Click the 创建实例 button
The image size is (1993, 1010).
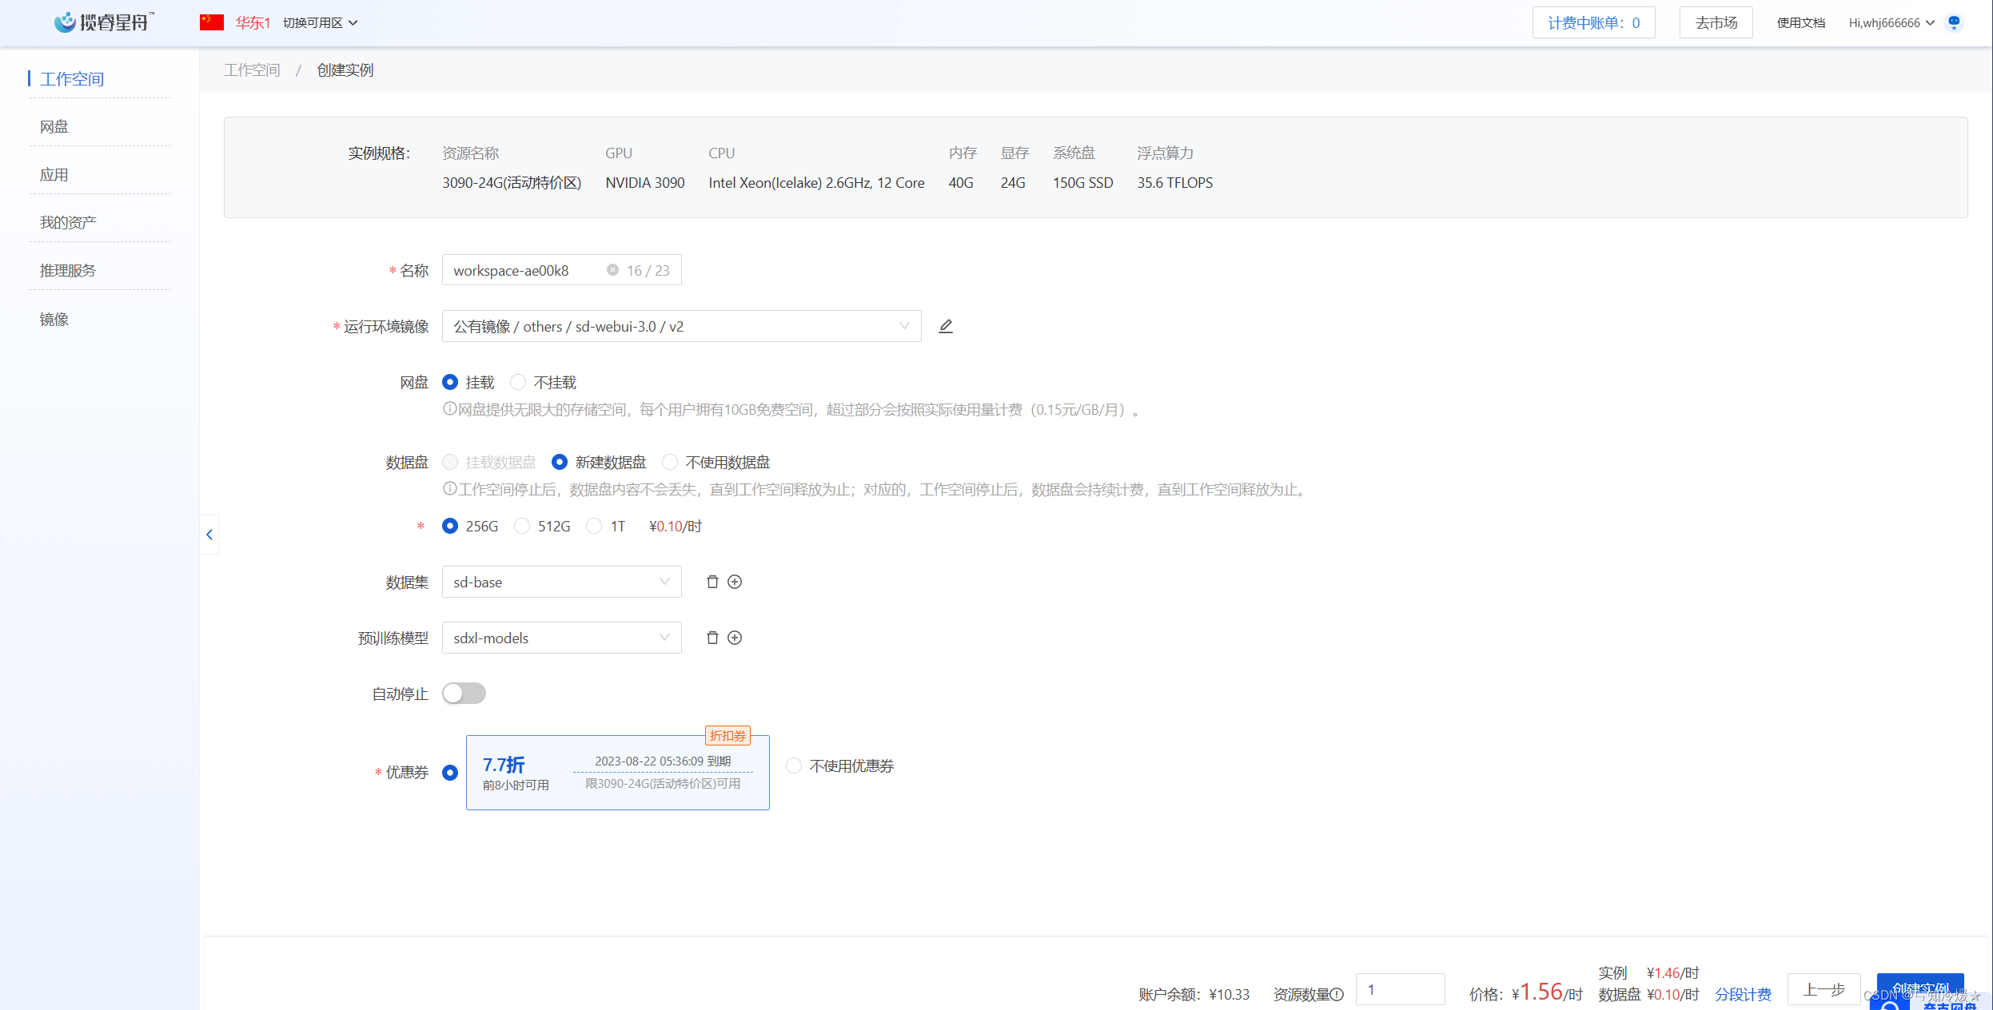pyautogui.click(x=1920, y=989)
